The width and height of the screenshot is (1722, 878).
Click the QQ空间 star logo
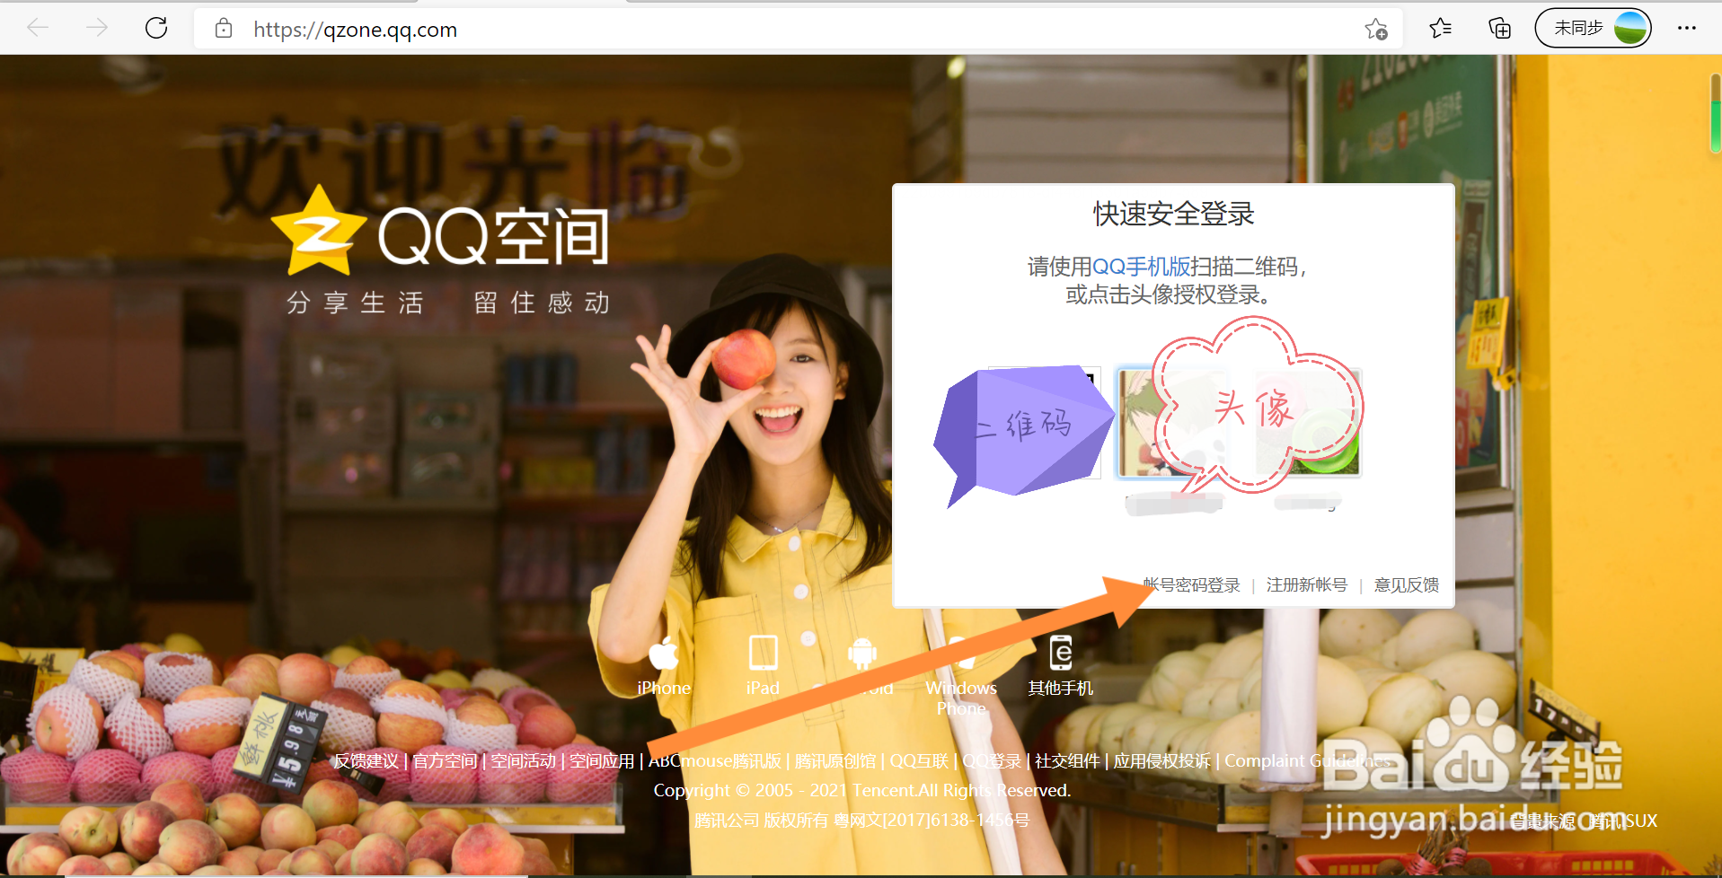[x=319, y=231]
